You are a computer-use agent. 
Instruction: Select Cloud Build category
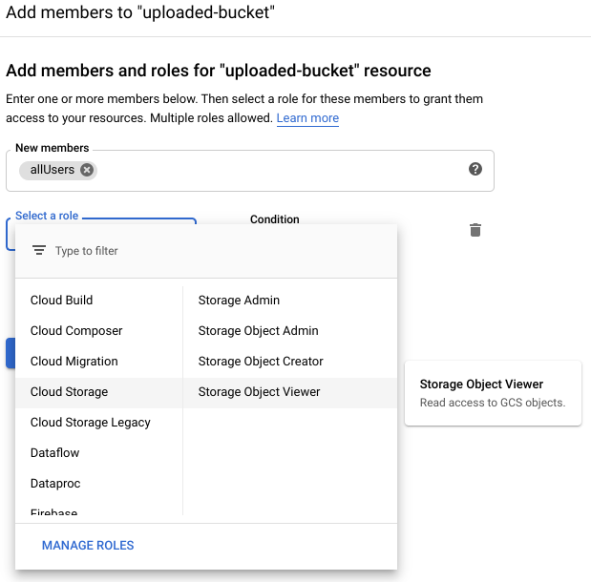61,301
